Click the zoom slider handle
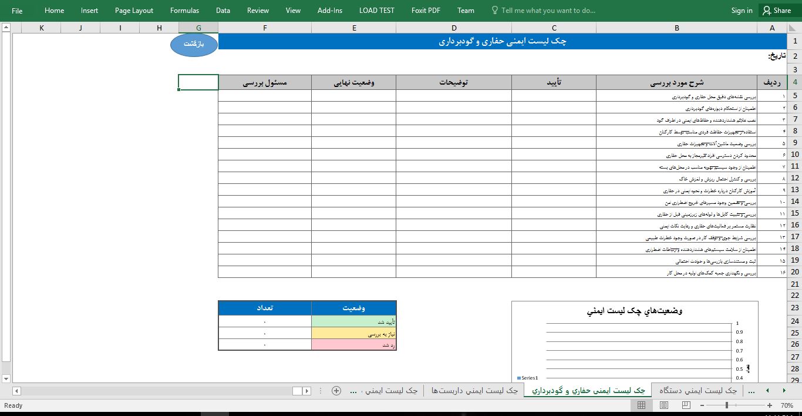This screenshot has width=802, height=416. pyautogui.click(x=727, y=405)
